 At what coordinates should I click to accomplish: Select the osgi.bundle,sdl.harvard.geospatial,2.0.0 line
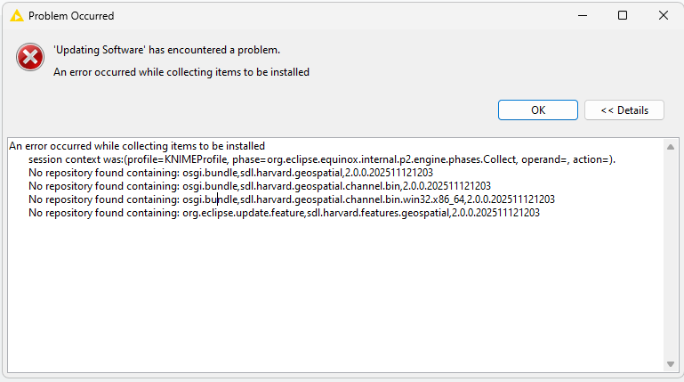click(x=230, y=173)
